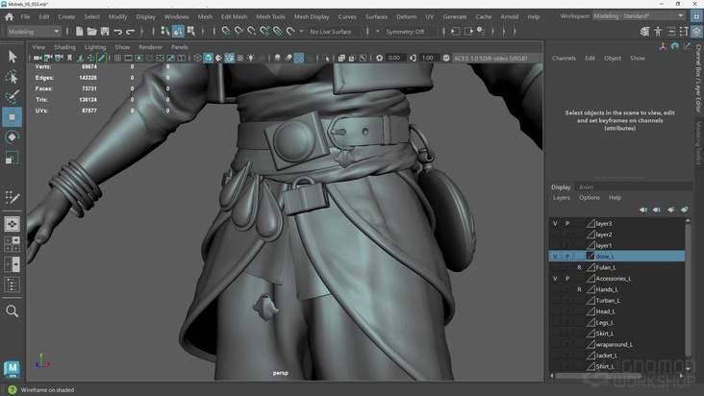Viewport: 704px width, 396px height.
Task: Click the Home icon beside File menu
Action: pos(9,16)
